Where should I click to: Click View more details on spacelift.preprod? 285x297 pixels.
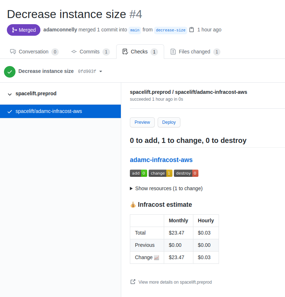tap(175, 282)
